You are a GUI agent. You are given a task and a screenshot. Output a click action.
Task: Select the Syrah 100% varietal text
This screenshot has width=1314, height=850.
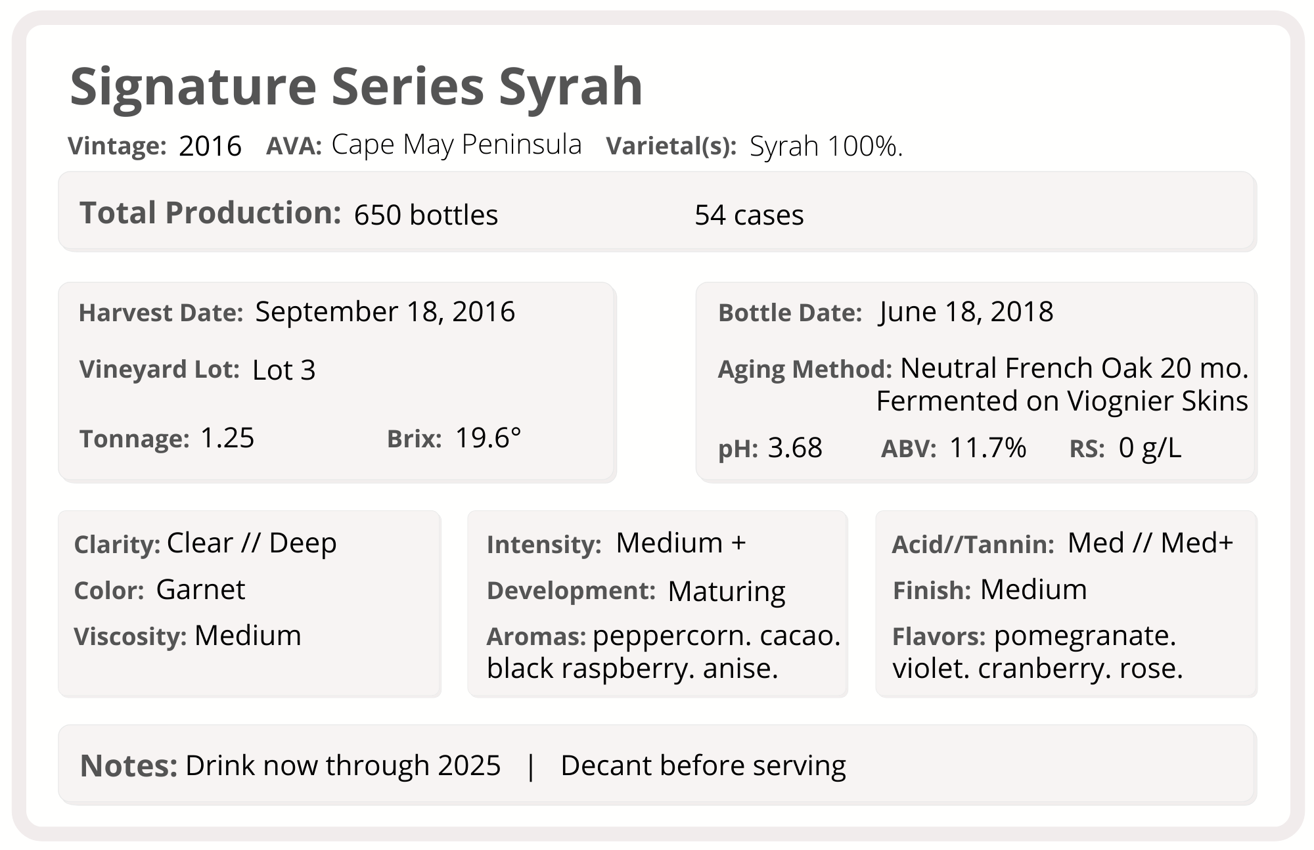tap(826, 146)
